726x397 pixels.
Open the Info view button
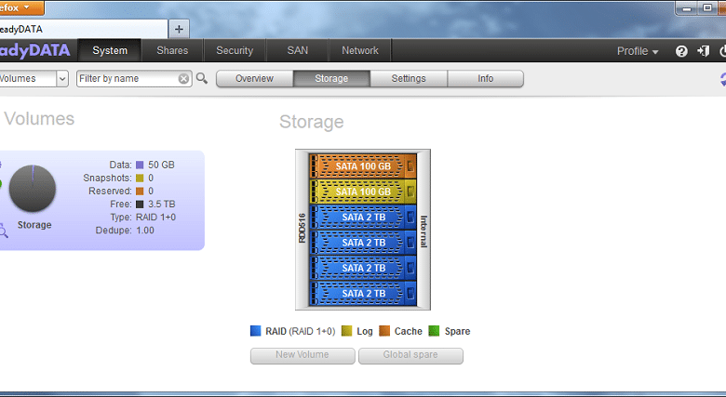tap(485, 79)
